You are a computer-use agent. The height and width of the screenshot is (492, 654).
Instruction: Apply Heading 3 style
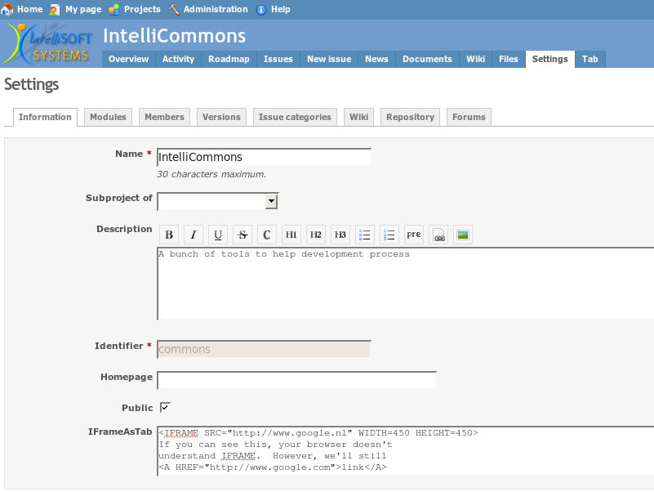(x=340, y=235)
